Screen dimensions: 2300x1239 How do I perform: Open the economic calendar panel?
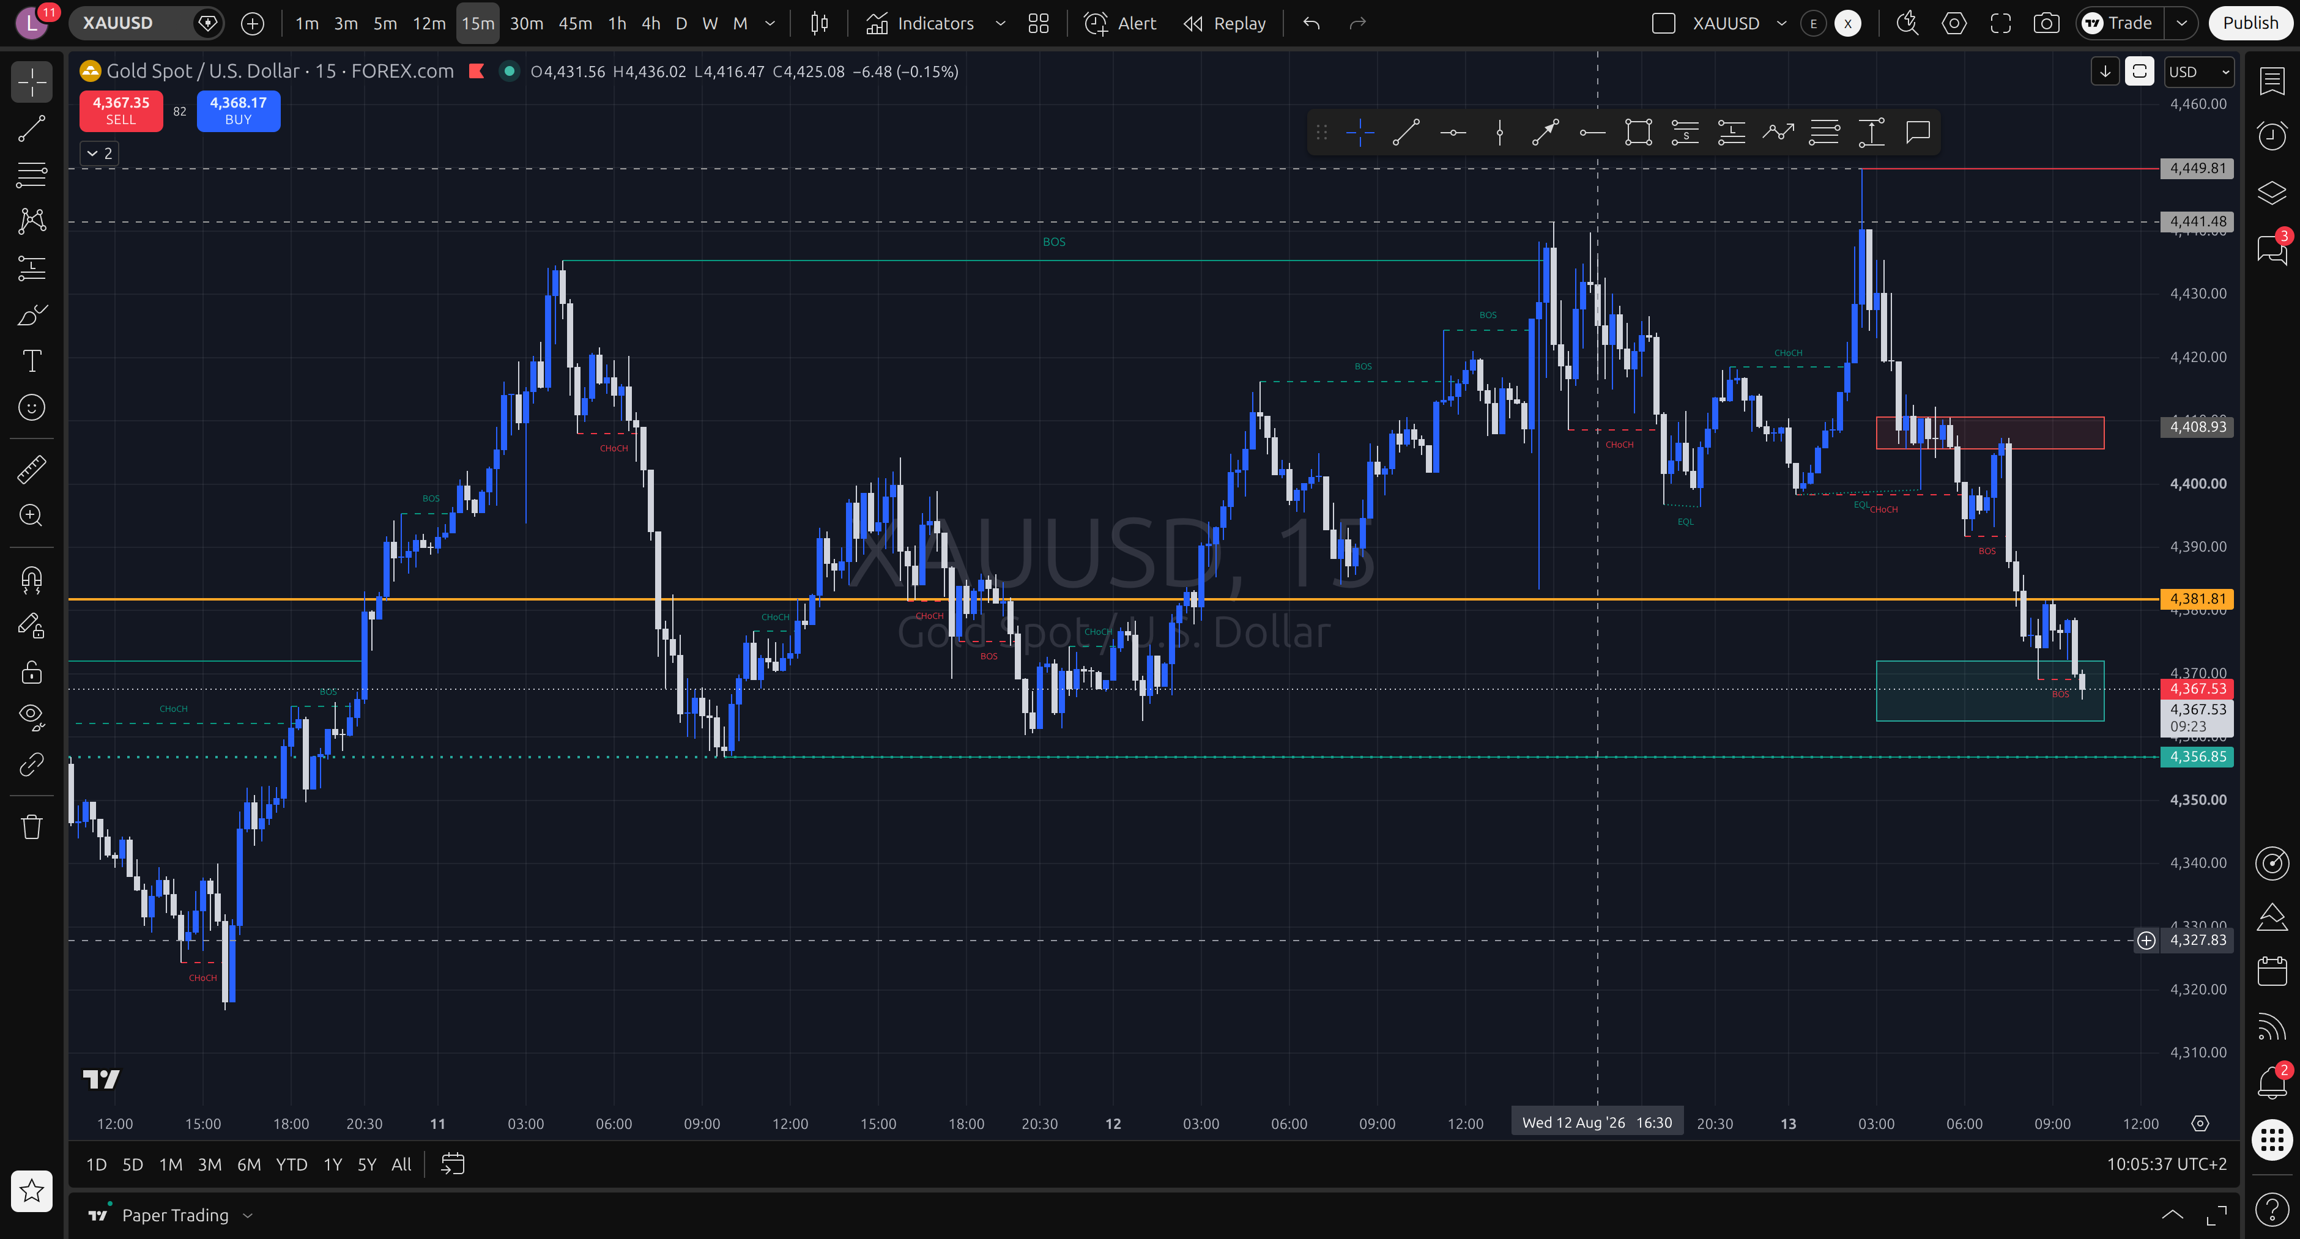coord(2272,971)
